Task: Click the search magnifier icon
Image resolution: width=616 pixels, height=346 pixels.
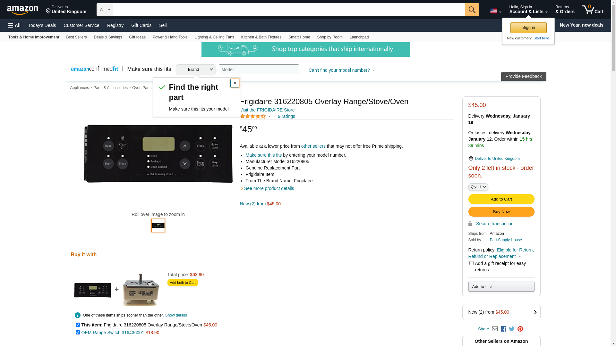Action: click(472, 10)
